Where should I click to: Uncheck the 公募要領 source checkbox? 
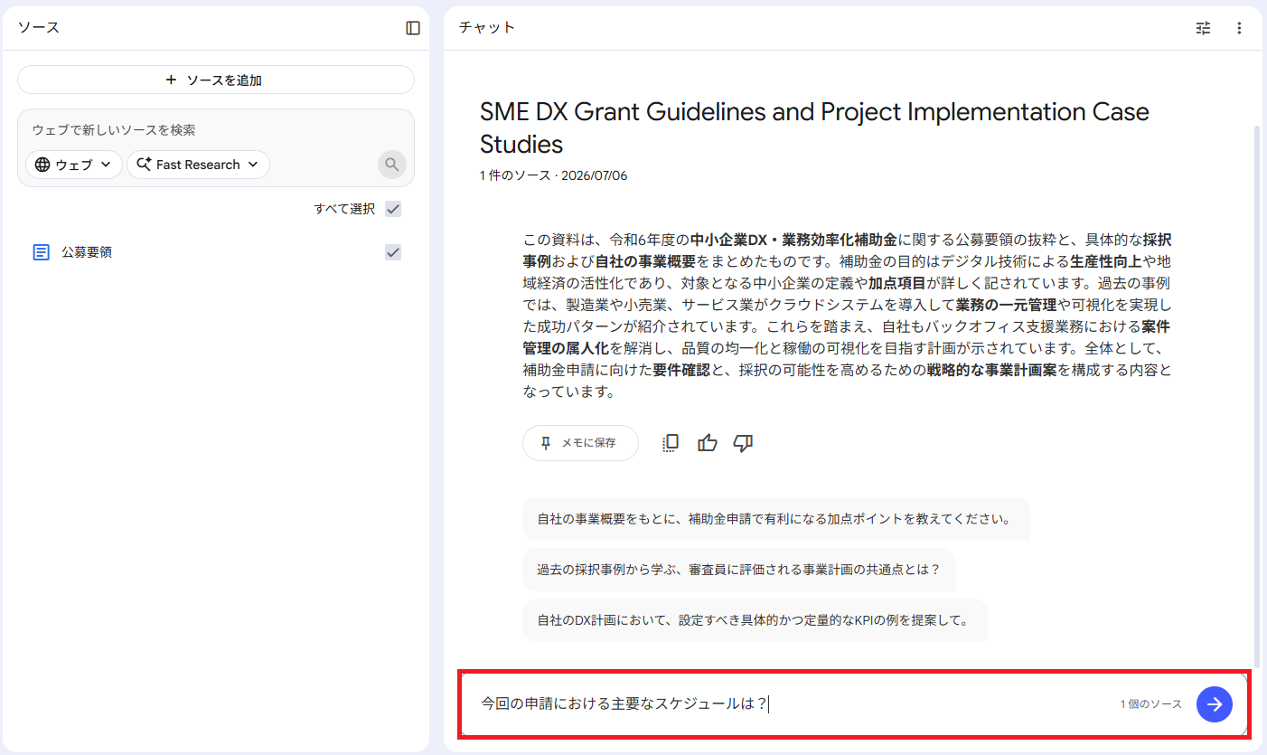393,252
